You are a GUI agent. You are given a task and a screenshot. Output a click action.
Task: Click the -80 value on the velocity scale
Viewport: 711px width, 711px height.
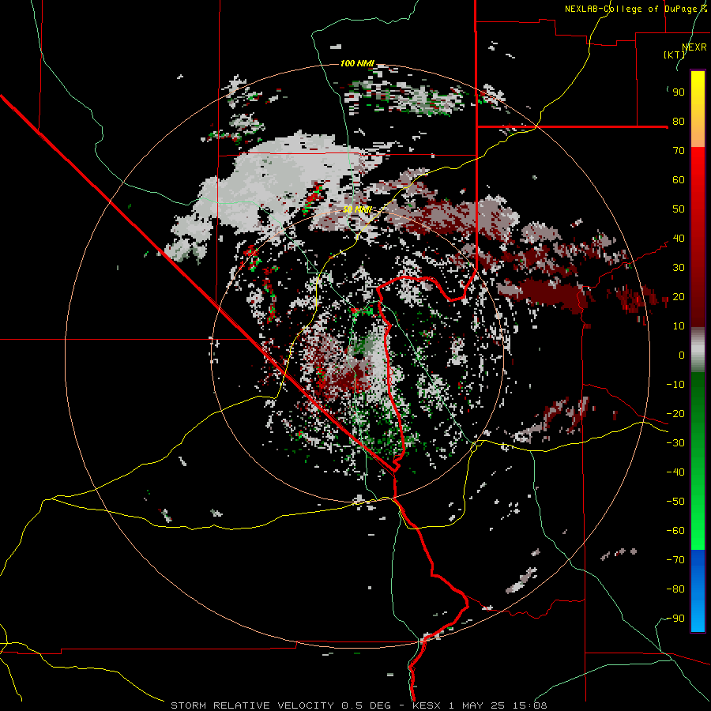(x=675, y=589)
